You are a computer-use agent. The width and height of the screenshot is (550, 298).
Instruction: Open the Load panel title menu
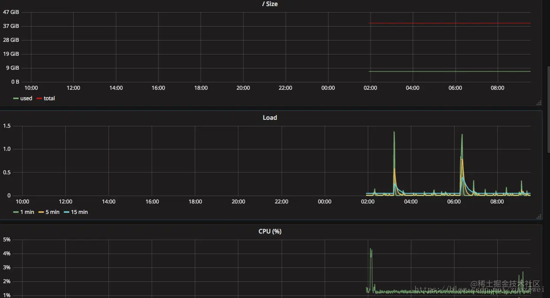tap(270, 118)
